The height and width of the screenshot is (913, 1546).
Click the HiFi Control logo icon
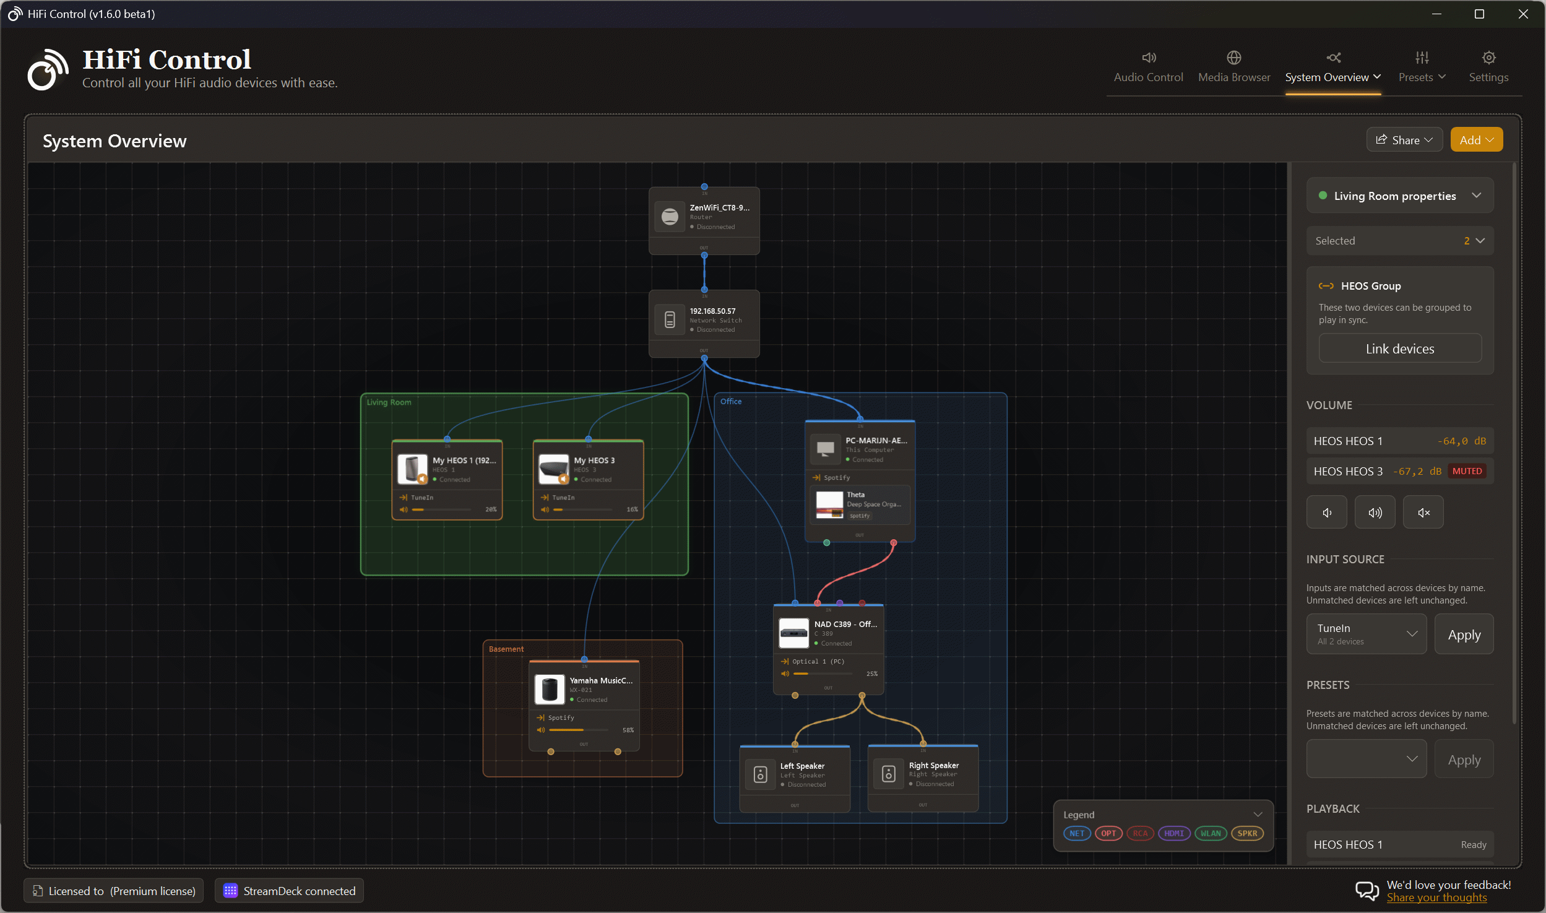click(x=48, y=69)
